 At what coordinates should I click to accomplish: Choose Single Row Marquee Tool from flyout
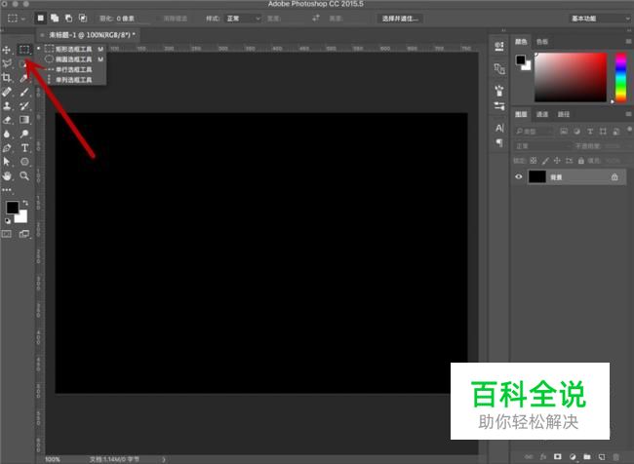(x=71, y=69)
